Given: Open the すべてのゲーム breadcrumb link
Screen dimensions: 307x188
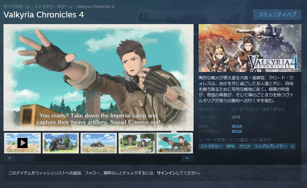Looking at the screenshot, I should click(17, 6).
